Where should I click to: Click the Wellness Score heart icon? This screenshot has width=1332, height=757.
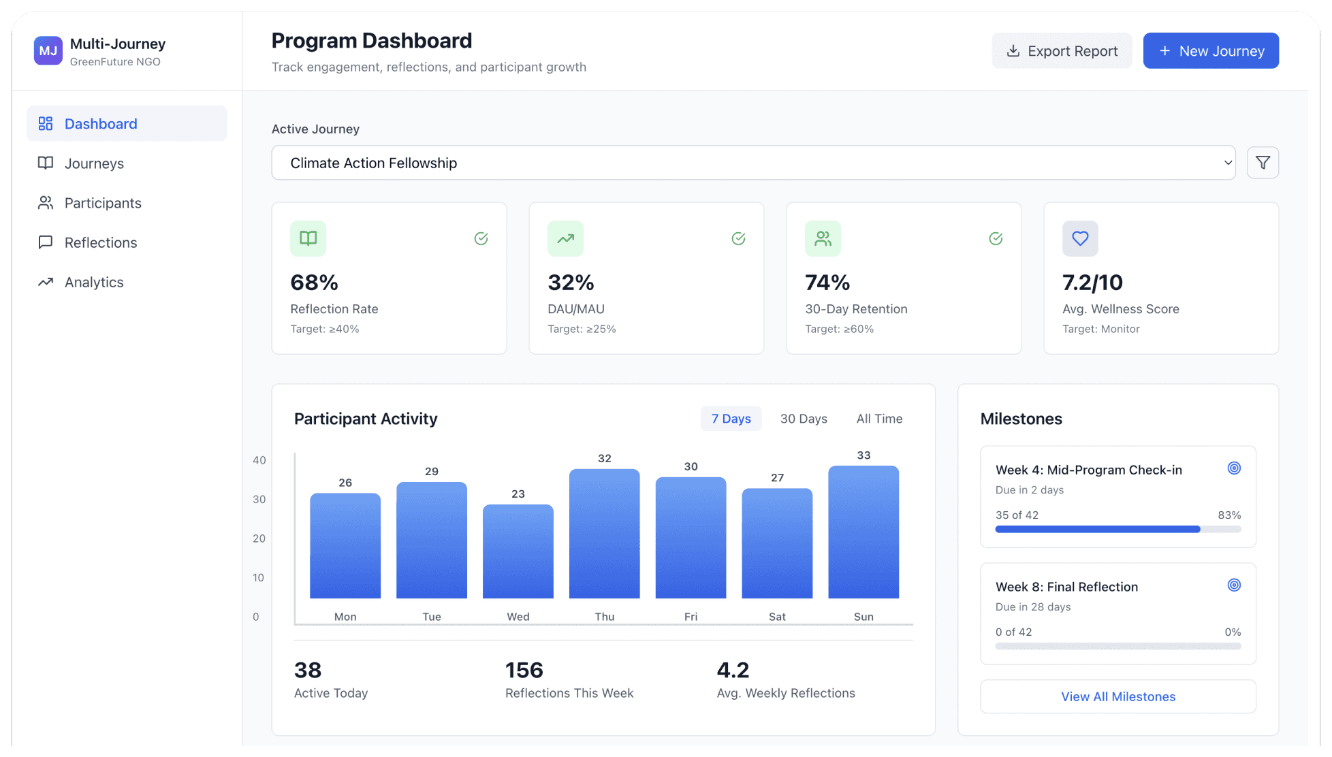coord(1079,238)
